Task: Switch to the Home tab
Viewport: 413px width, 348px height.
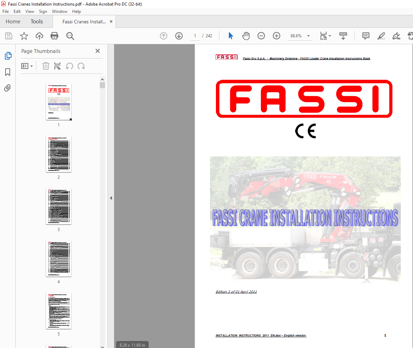Action: click(x=13, y=22)
